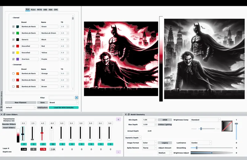This screenshot has width=247, height=160.
Task: Switch to the PLA tab
Action: 27,10
